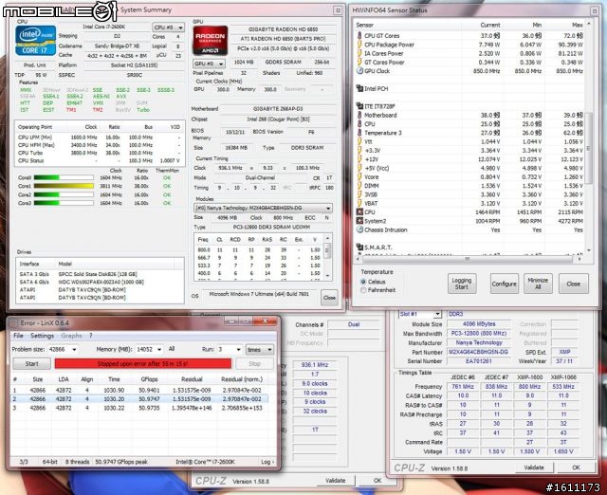Select the Fahrenheit temperature unit
The image size is (607, 495).
coord(363,290)
